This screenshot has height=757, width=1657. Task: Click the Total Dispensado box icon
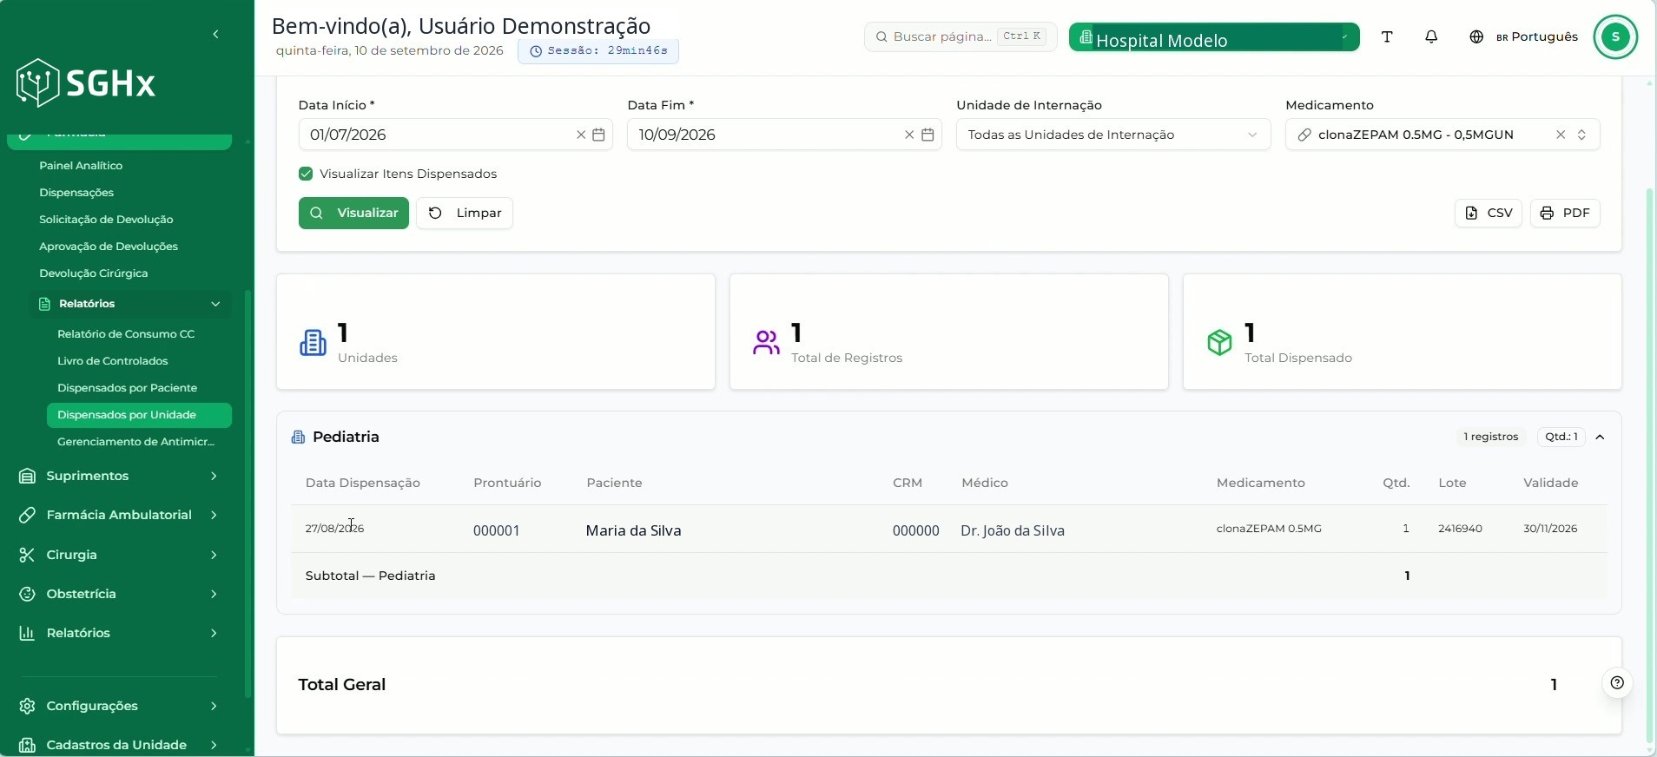[1219, 343]
